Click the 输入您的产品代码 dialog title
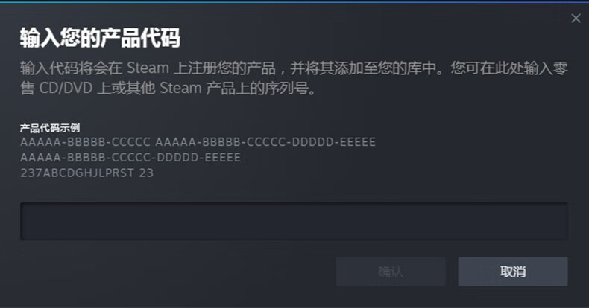Image resolution: width=589 pixels, height=308 pixels. pos(100,37)
